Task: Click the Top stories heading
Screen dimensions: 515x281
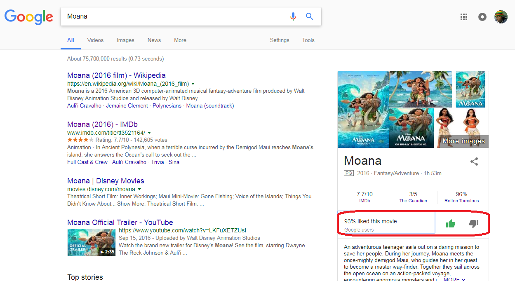Action: [85, 277]
